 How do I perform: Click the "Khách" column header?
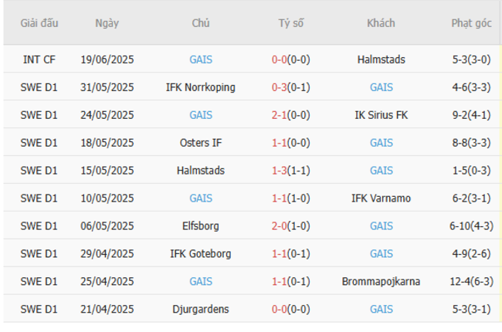(381, 23)
